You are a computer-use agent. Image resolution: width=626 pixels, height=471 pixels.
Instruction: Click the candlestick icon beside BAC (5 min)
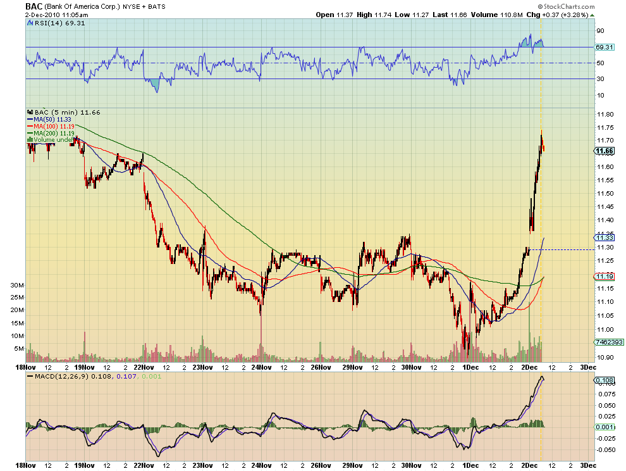[30, 112]
